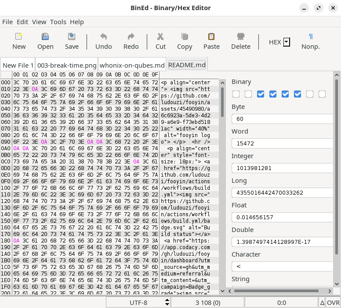This screenshot has height=308, width=341.
Task: Click the cursor position 0:0 in status bar
Action: [x=281, y=302]
